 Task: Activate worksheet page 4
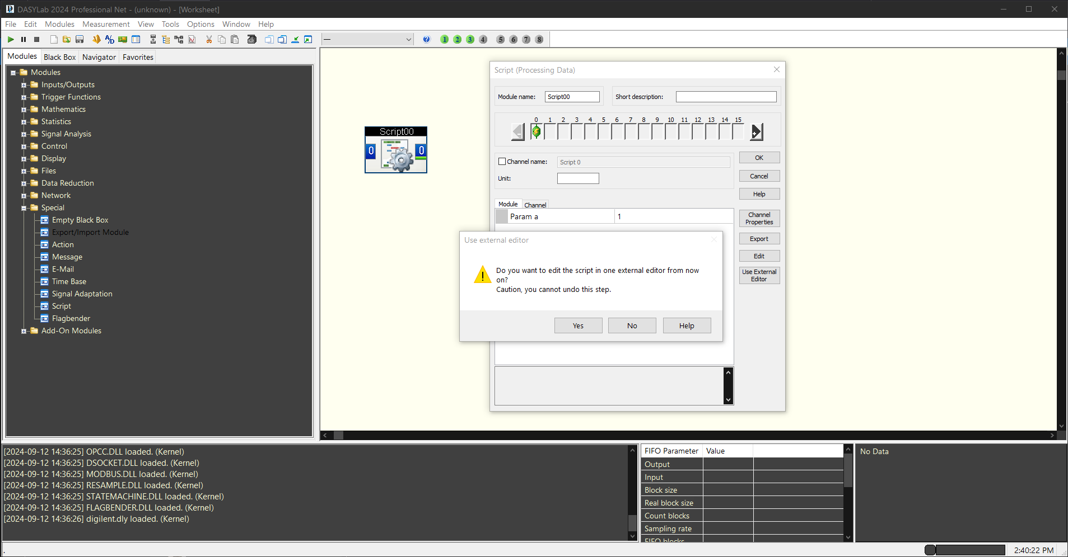(483, 39)
